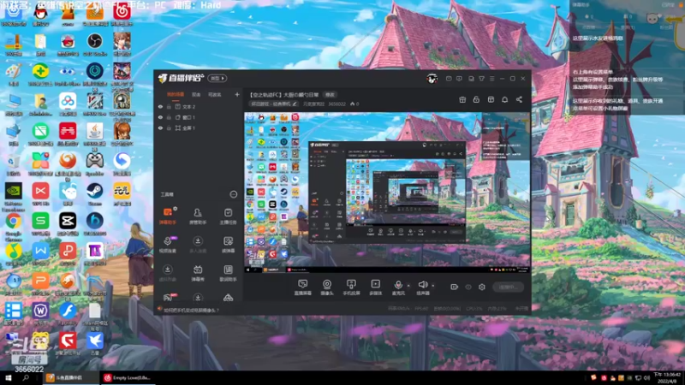This screenshot has width=685, height=385.
Task: Expand the speaker options arrow
Action: 433,286
